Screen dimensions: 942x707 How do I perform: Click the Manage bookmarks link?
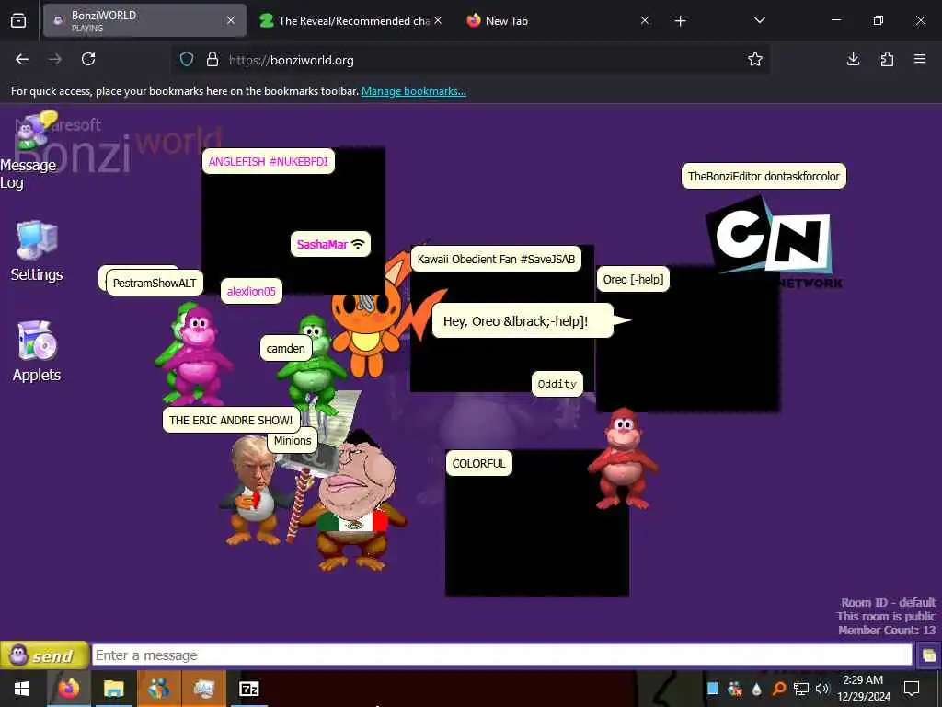[413, 91]
